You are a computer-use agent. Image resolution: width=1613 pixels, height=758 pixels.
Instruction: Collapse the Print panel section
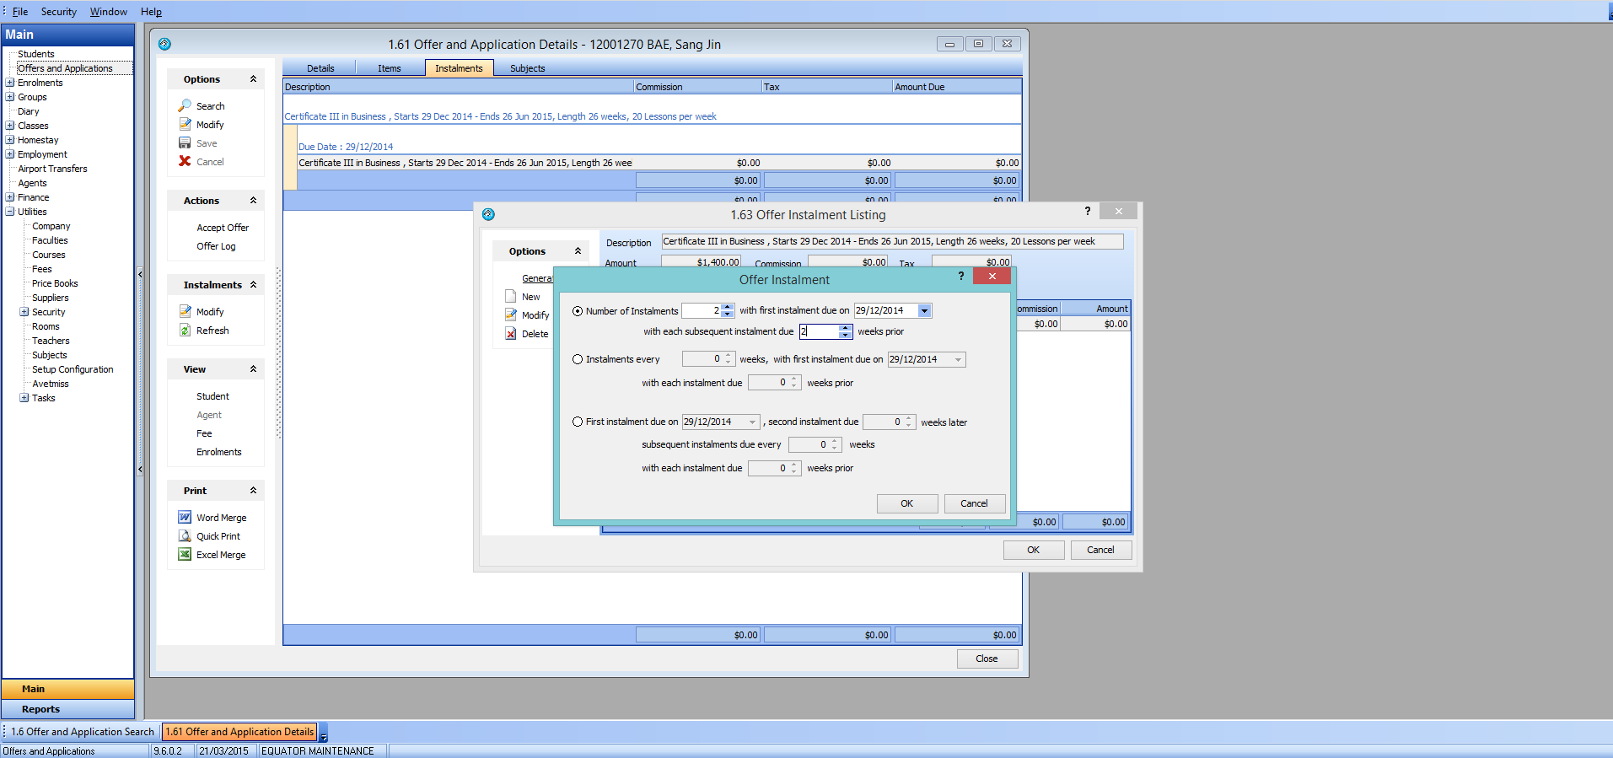(x=253, y=491)
